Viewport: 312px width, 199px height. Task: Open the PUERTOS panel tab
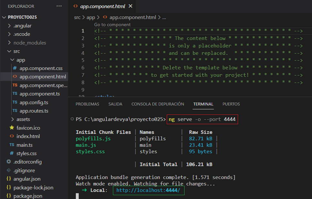point(231,104)
